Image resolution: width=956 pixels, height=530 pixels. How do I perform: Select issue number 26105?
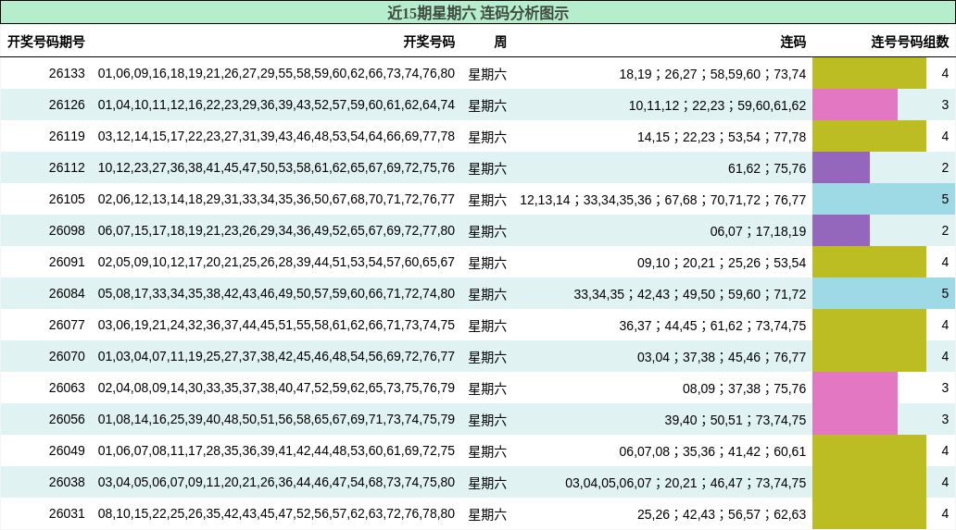coord(67,200)
